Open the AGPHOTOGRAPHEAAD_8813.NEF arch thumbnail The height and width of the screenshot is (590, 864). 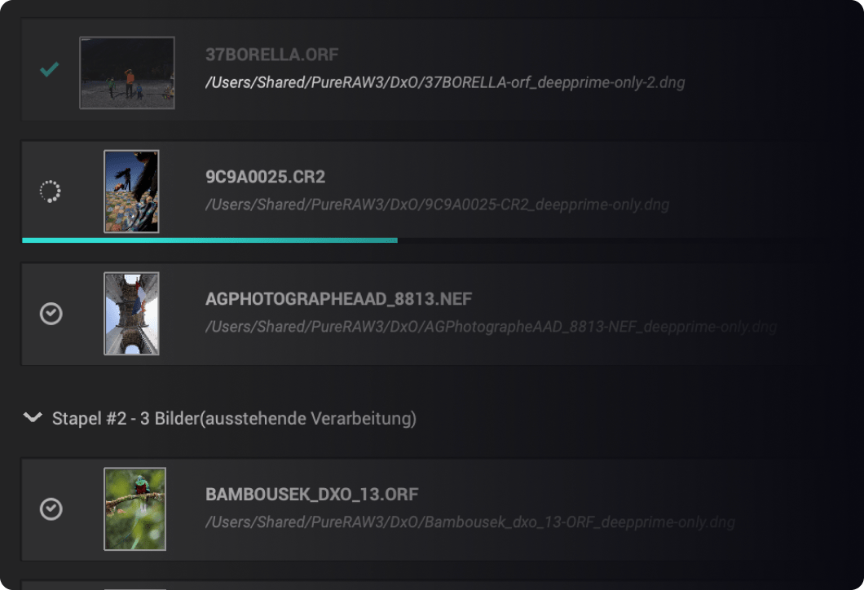(132, 314)
